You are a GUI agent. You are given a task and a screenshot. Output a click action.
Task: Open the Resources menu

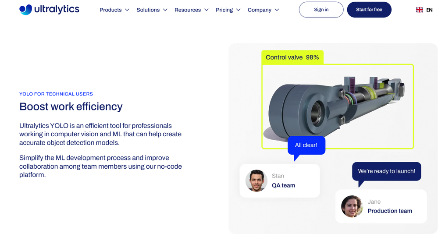[188, 10]
